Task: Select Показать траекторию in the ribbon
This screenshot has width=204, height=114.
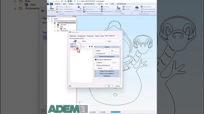Action: coord(148,9)
